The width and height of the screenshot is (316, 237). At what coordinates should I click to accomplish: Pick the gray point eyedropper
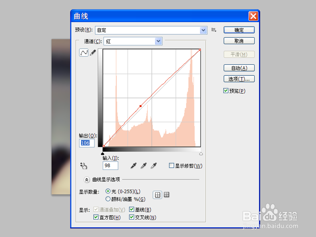tap(143, 166)
